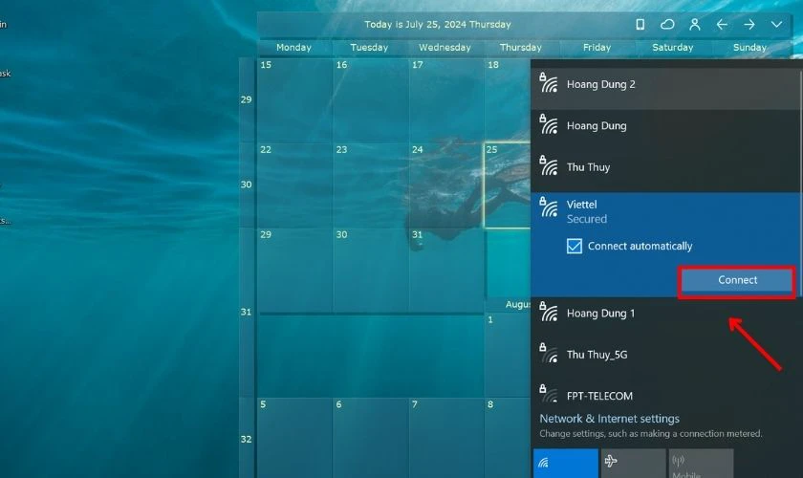Select August 7 in the calendar
The width and height of the screenshot is (803, 478).
pyautogui.click(x=446, y=438)
